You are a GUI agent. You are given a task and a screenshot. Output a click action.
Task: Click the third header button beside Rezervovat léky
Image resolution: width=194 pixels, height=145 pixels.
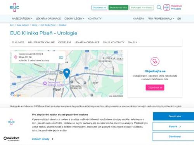coord(142,7)
